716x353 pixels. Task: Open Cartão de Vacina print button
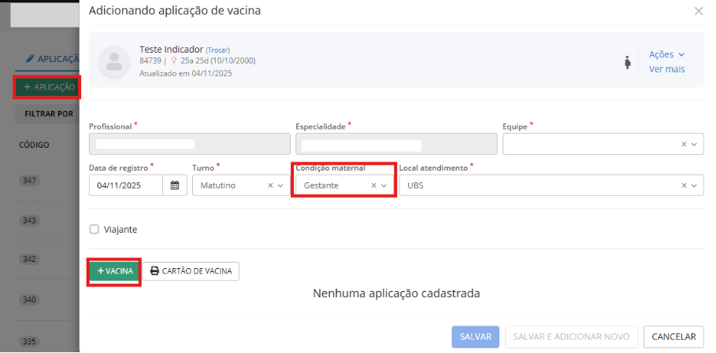pos(191,271)
